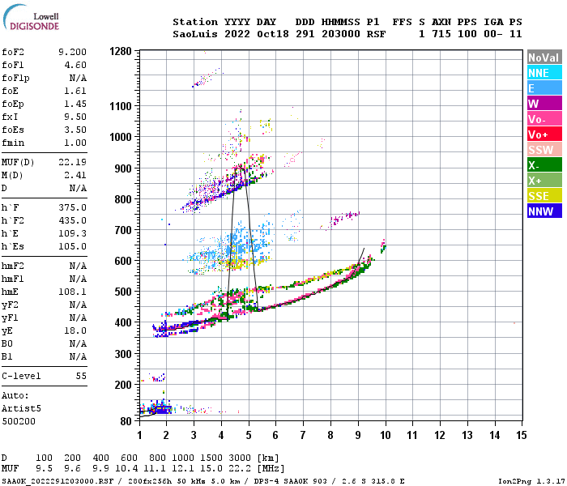Screen dimensions: 567x486
Task: Click the 15 MHz frequency axis tick
Action: tap(522, 435)
